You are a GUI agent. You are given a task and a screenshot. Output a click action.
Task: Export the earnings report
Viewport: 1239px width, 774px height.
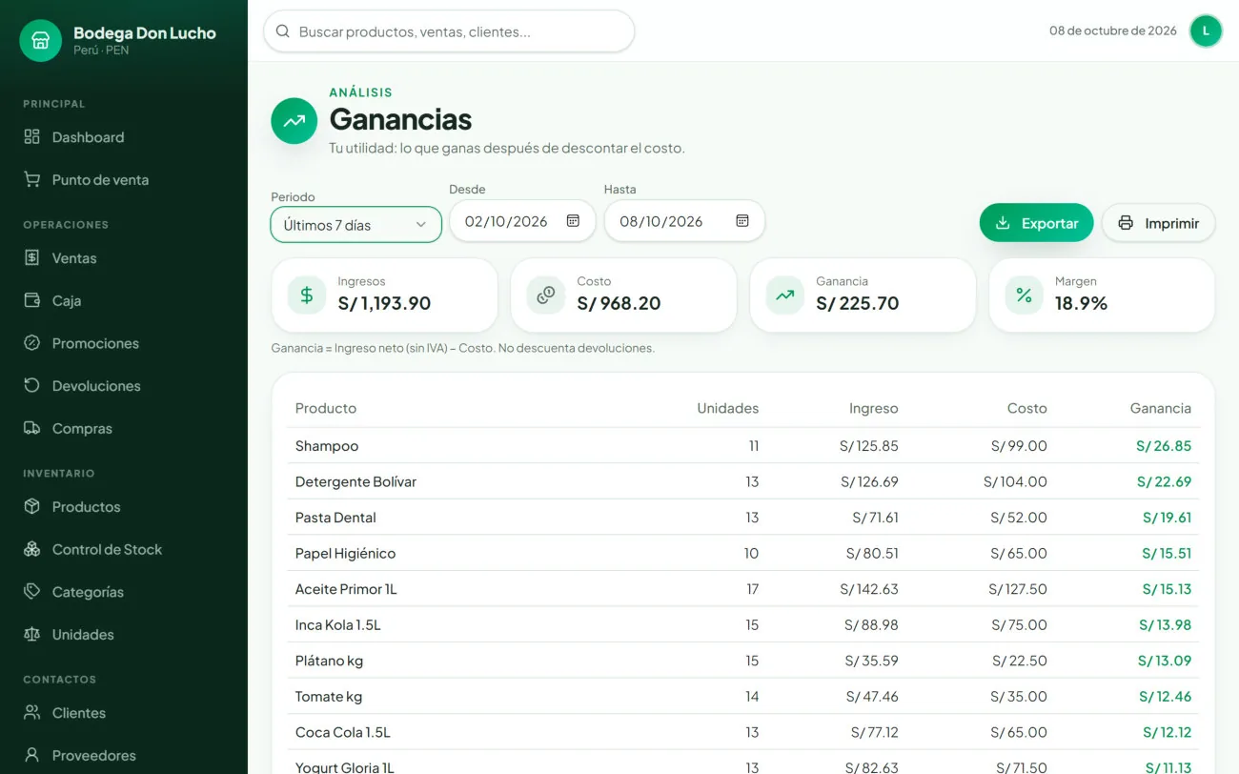pyautogui.click(x=1036, y=223)
